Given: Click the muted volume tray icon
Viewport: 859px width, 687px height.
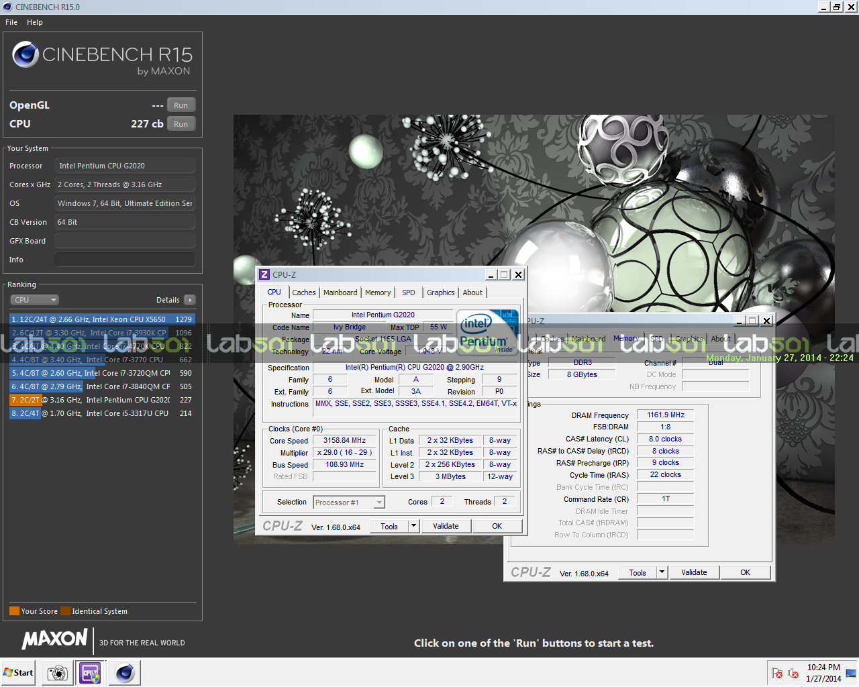Looking at the screenshot, I should 793,673.
